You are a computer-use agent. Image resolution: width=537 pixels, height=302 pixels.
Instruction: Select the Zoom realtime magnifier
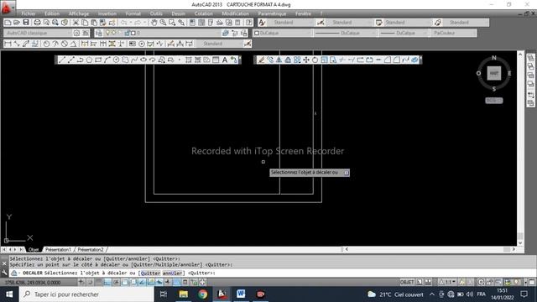(163, 23)
